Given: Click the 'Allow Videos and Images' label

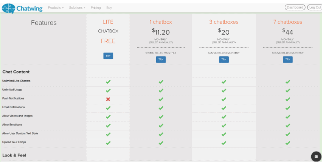Looking at the screenshot, I should (17, 116).
